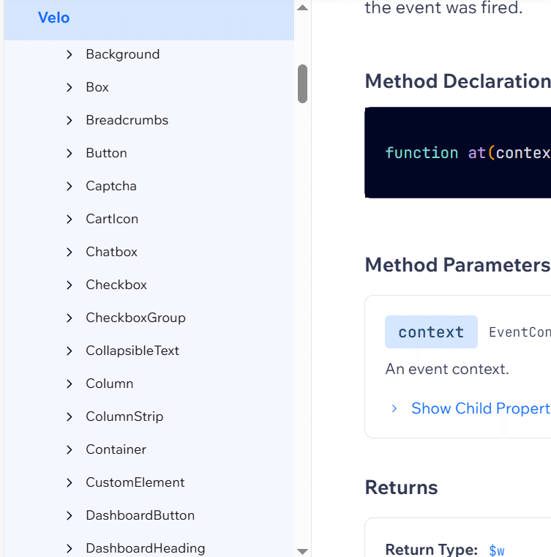Follow the $w return type link
Screen dimensions: 551x557
[x=496, y=550]
